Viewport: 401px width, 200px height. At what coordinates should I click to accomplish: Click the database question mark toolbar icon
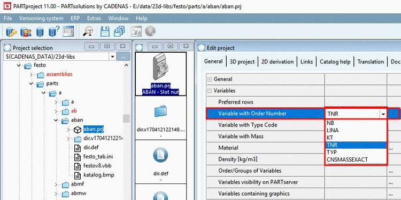(x=53, y=31)
